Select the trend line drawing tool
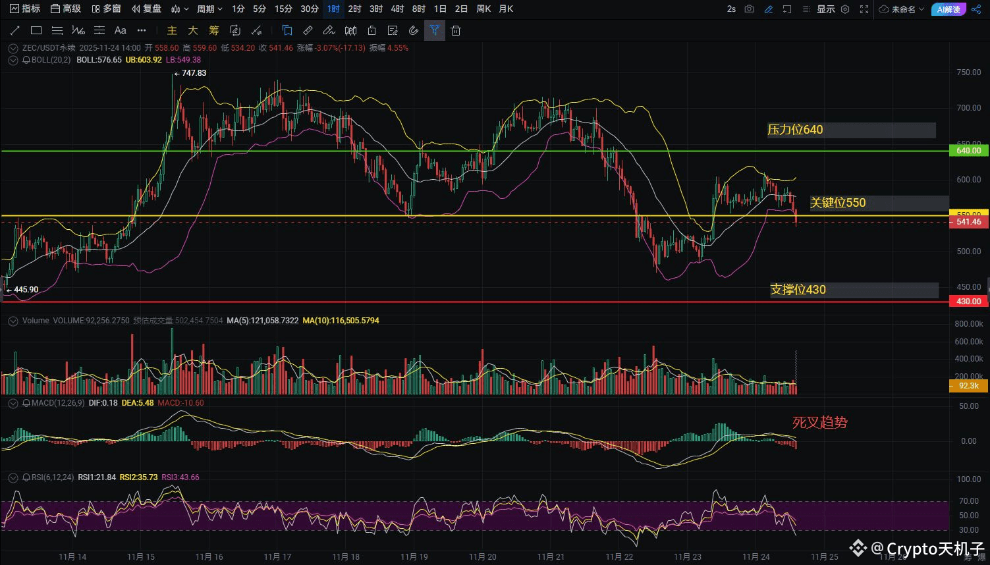This screenshot has width=990, height=565. pyautogui.click(x=15, y=30)
